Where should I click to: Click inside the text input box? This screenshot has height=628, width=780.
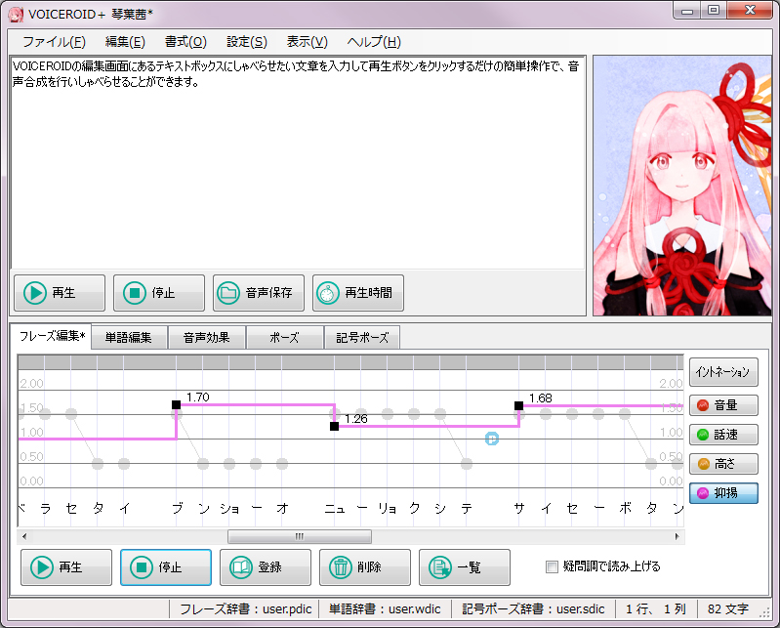pos(298,163)
